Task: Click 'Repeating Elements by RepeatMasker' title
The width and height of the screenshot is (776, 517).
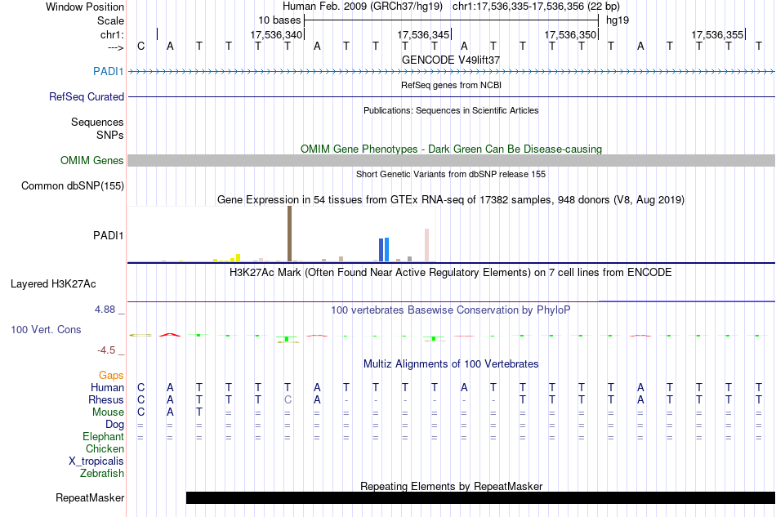Action: coord(451,486)
